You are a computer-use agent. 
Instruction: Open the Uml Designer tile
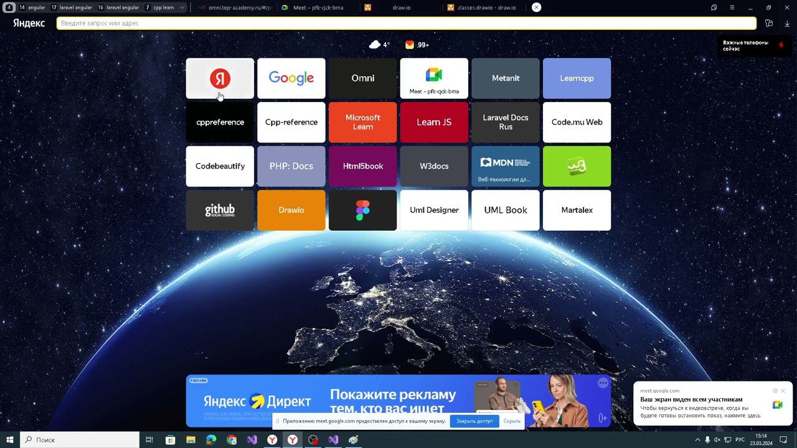coord(434,210)
